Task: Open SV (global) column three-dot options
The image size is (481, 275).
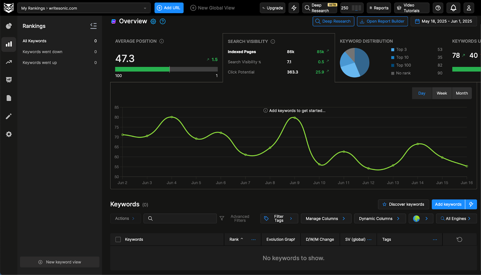Action: tap(369, 240)
